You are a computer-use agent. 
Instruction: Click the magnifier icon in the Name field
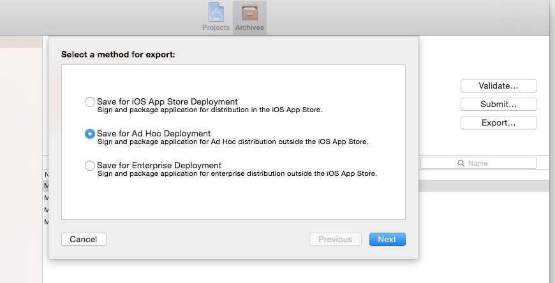tap(461, 163)
